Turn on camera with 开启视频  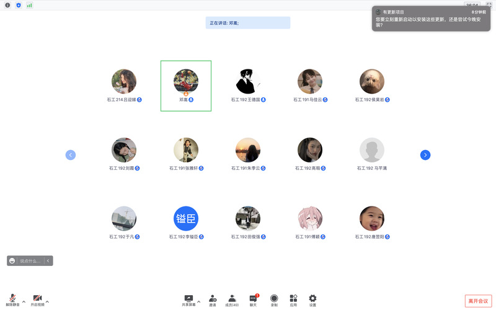(x=37, y=299)
